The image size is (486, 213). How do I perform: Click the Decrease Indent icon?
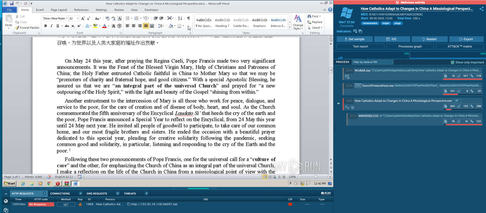tap(156, 18)
